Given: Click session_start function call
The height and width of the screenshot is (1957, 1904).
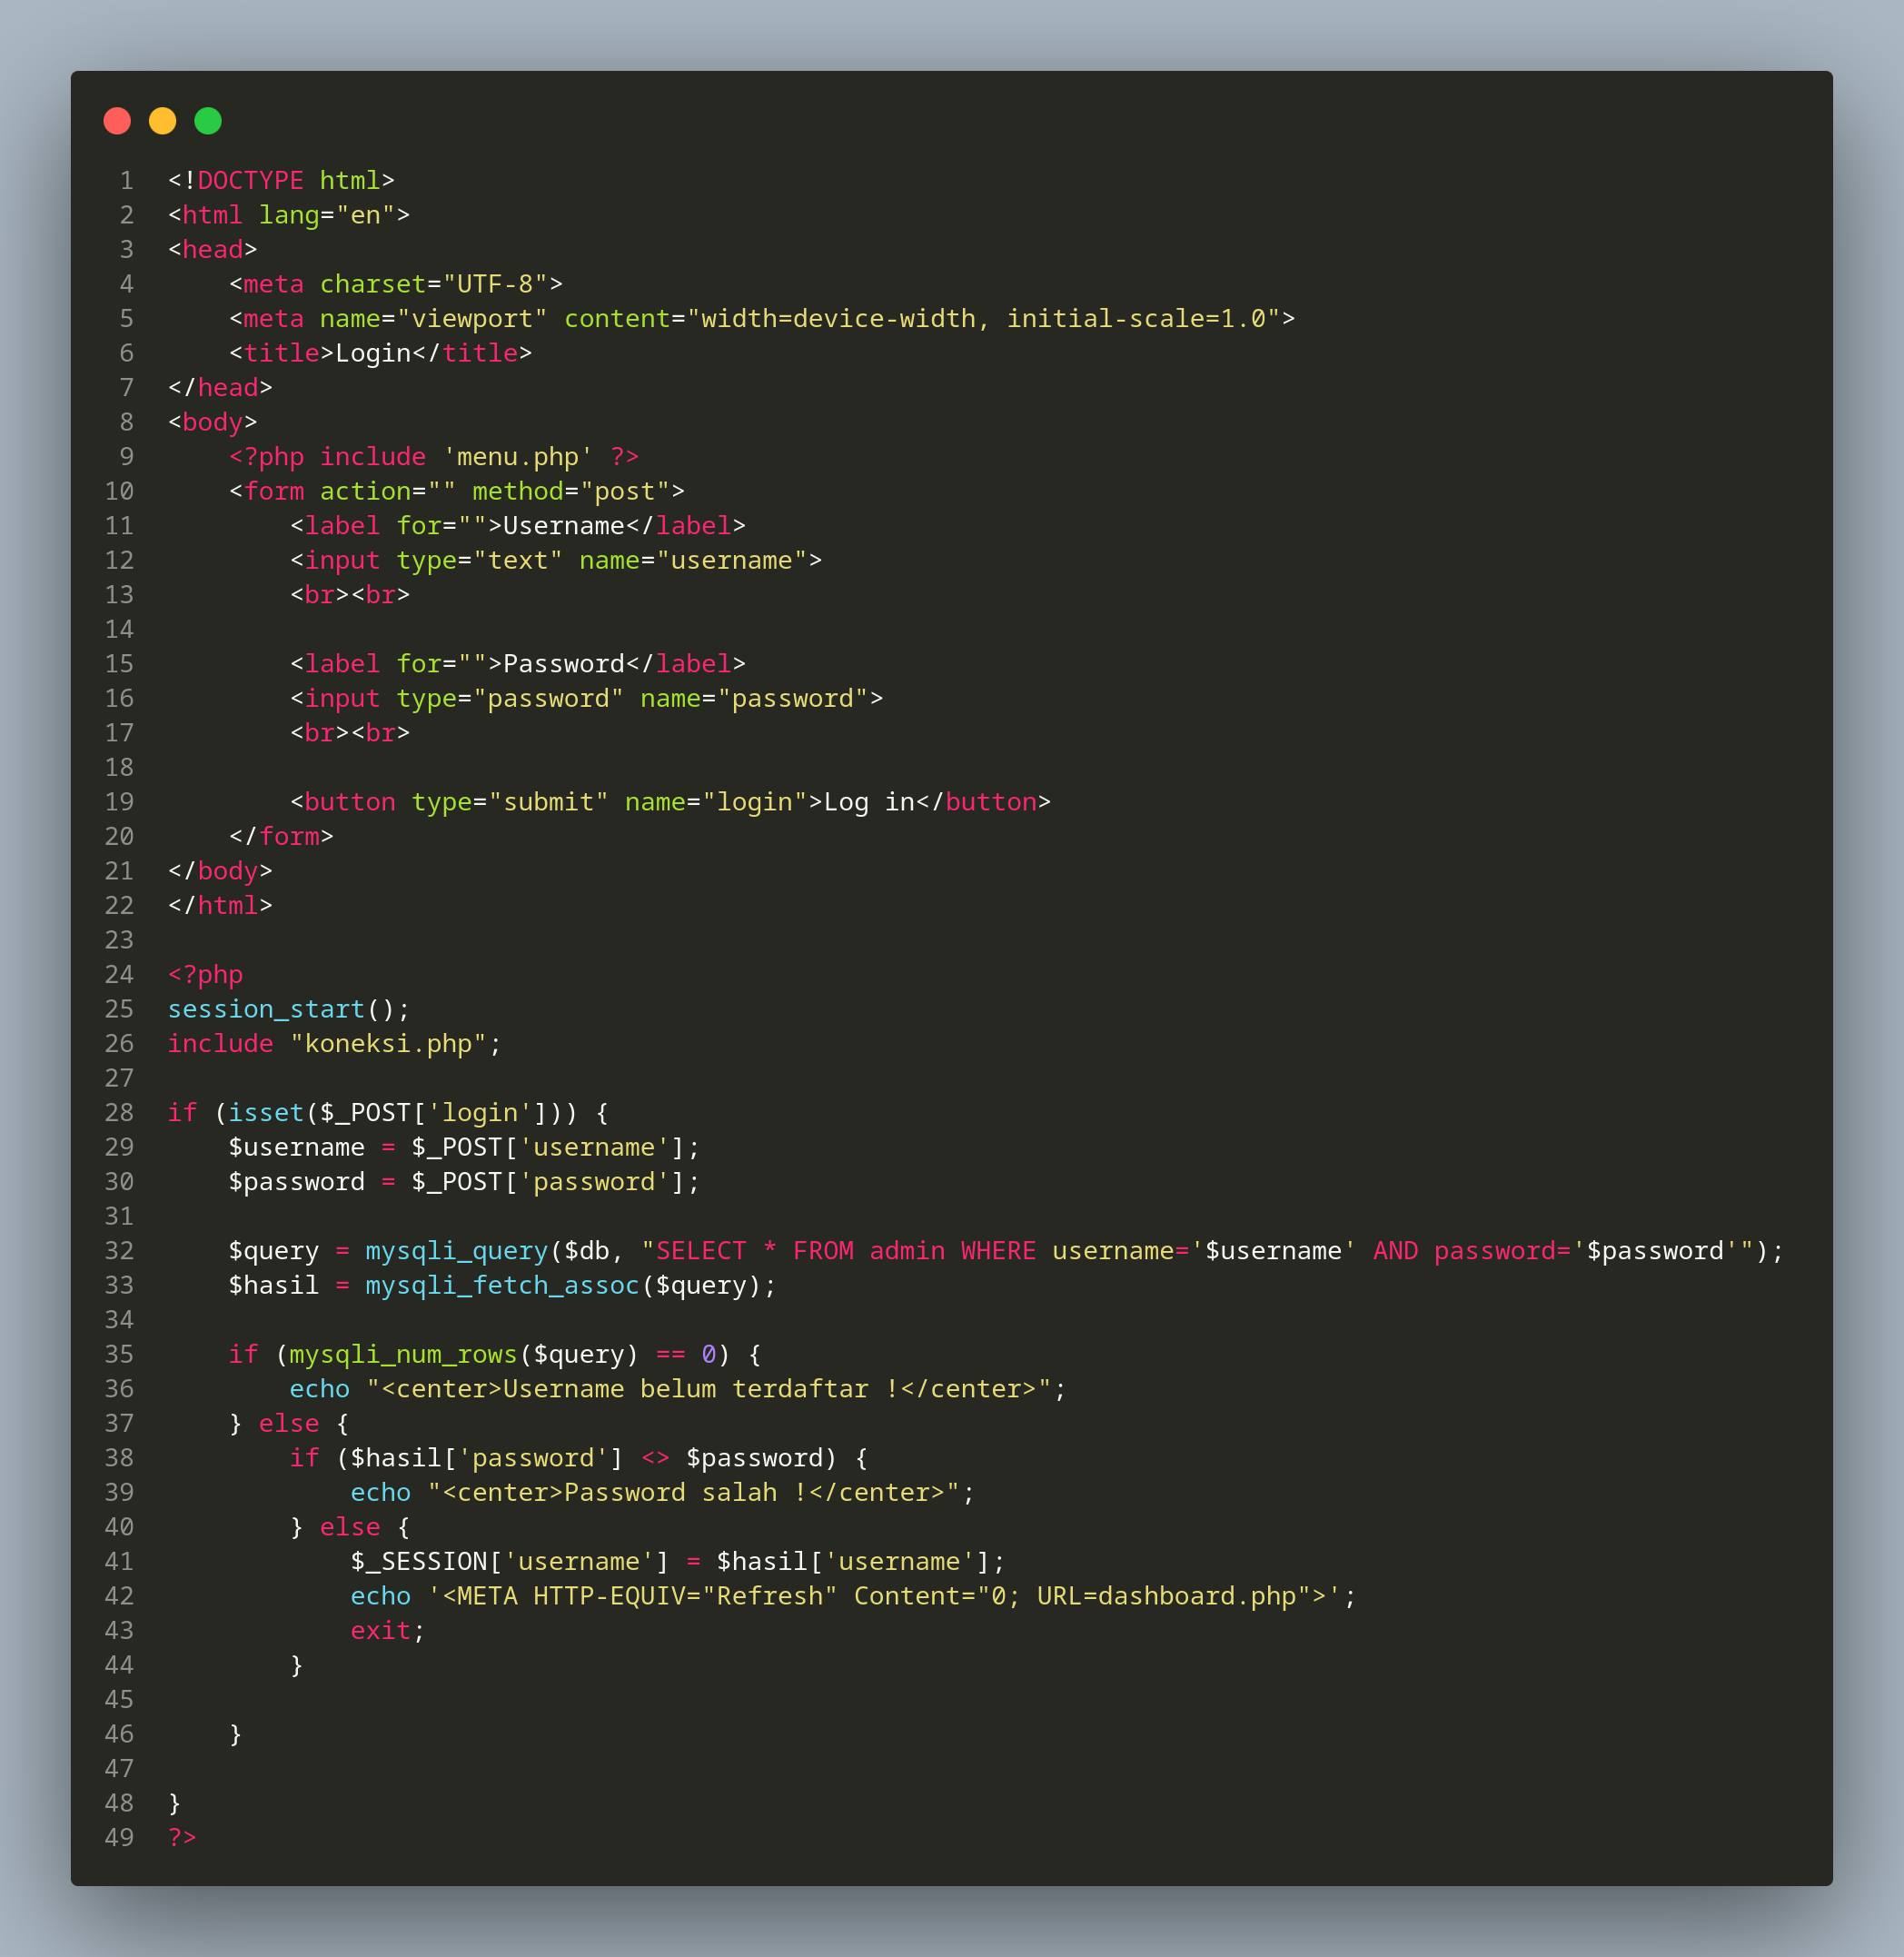Looking at the screenshot, I should point(266,1009).
